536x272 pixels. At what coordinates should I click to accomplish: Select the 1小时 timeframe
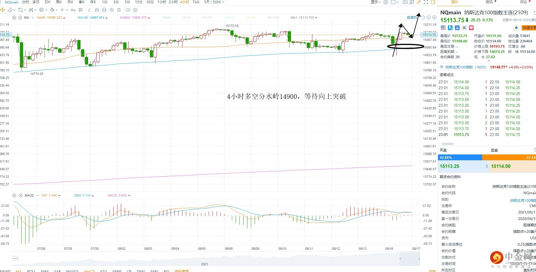point(162,2)
